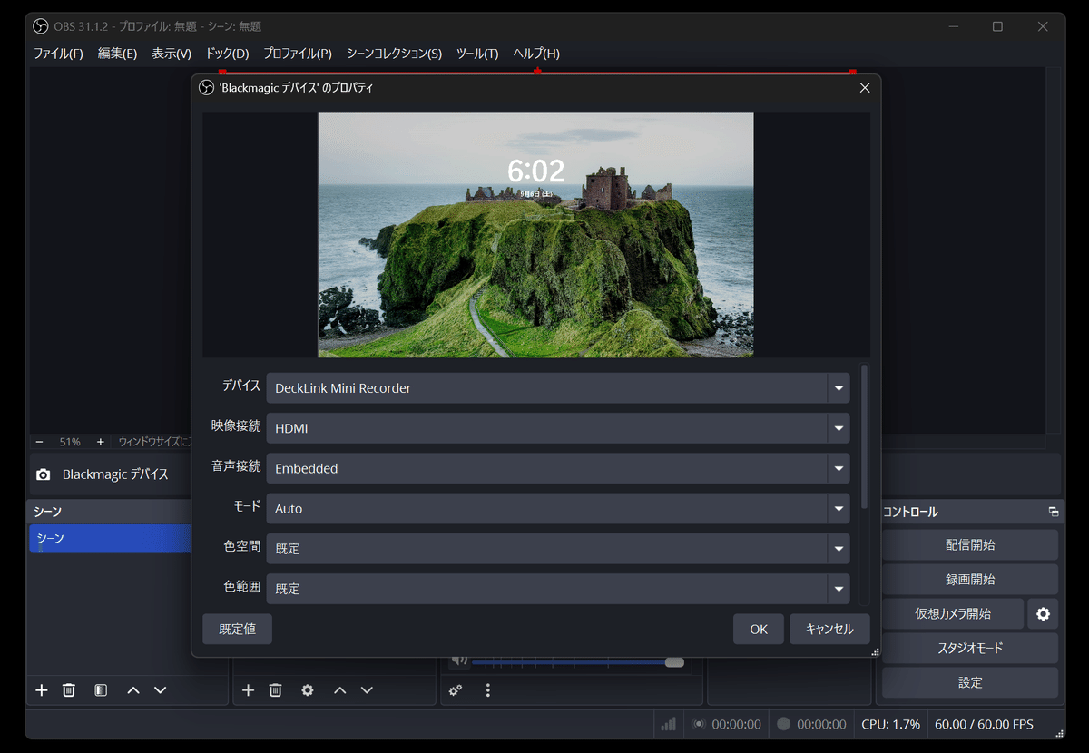Open the ヘルプ(H) menu

[535, 54]
